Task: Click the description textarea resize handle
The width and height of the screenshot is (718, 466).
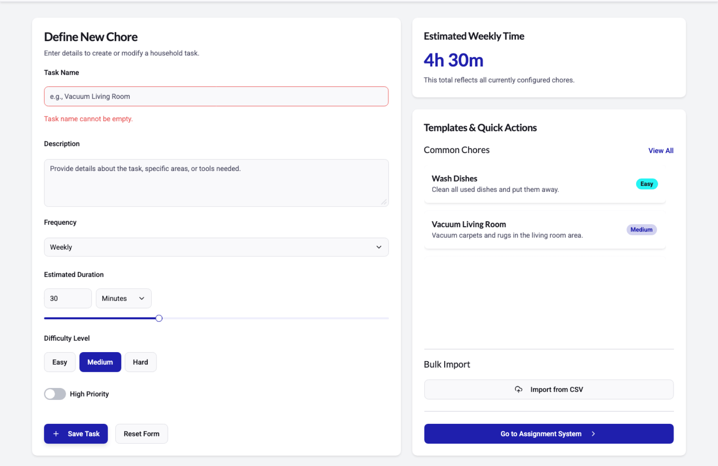Action: (384, 202)
